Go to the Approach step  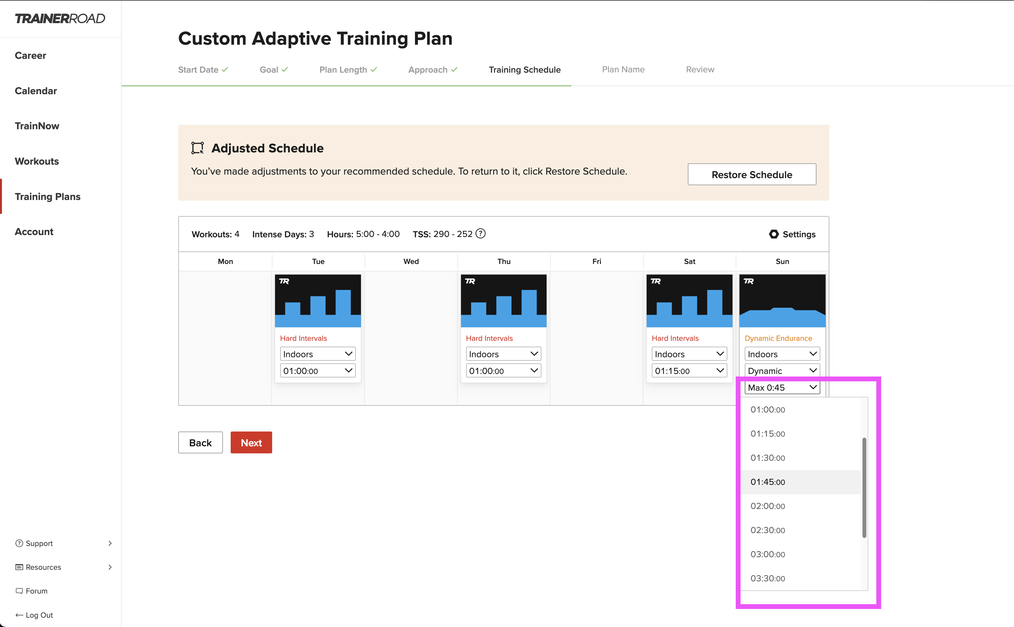pyautogui.click(x=432, y=70)
